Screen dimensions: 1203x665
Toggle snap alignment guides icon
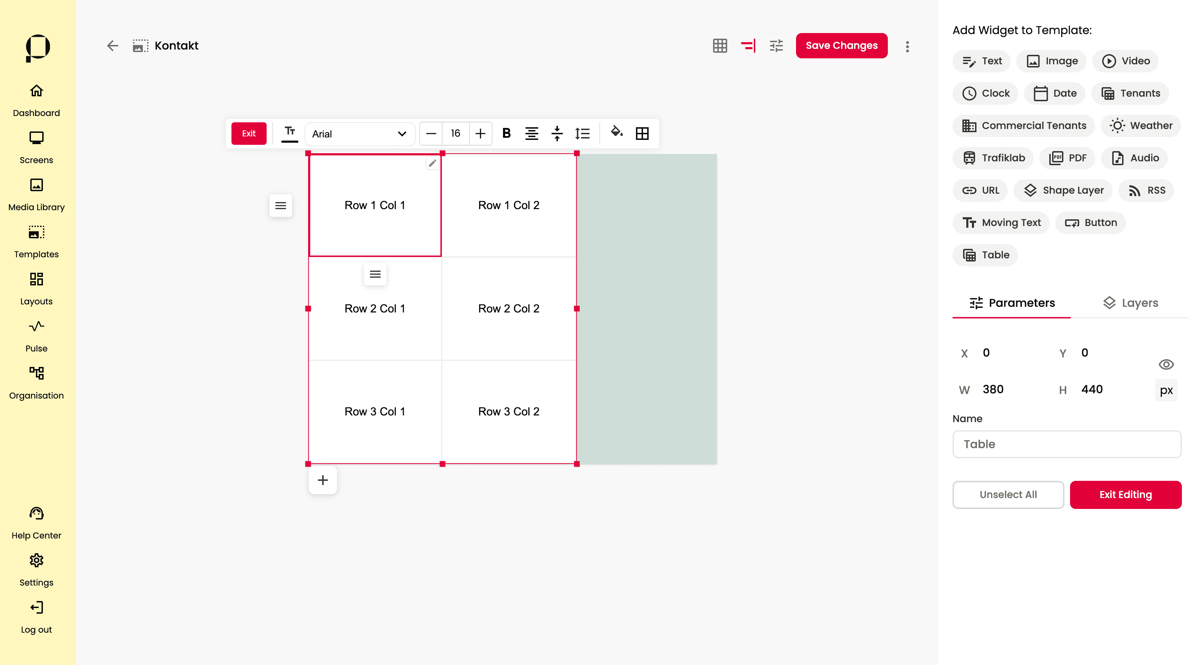point(748,46)
